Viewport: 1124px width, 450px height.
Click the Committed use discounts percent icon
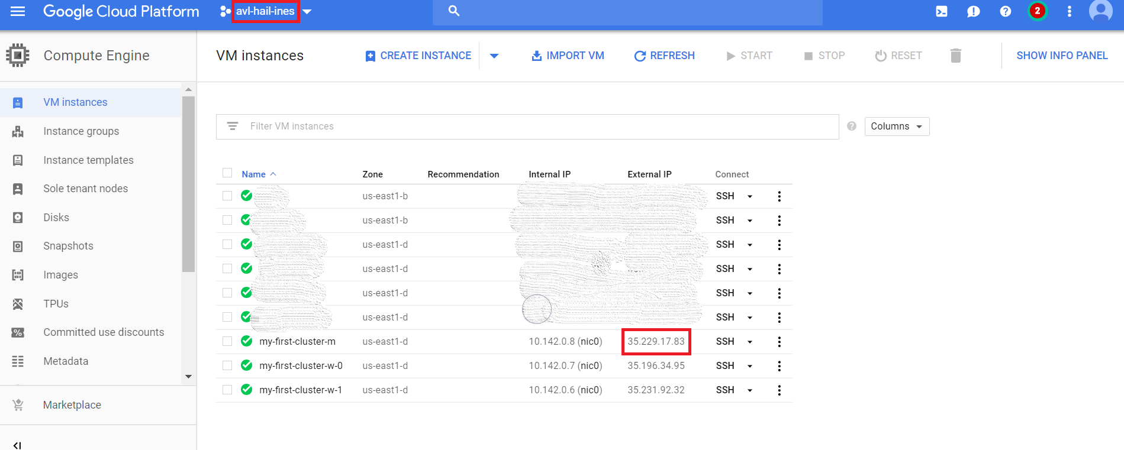point(18,332)
